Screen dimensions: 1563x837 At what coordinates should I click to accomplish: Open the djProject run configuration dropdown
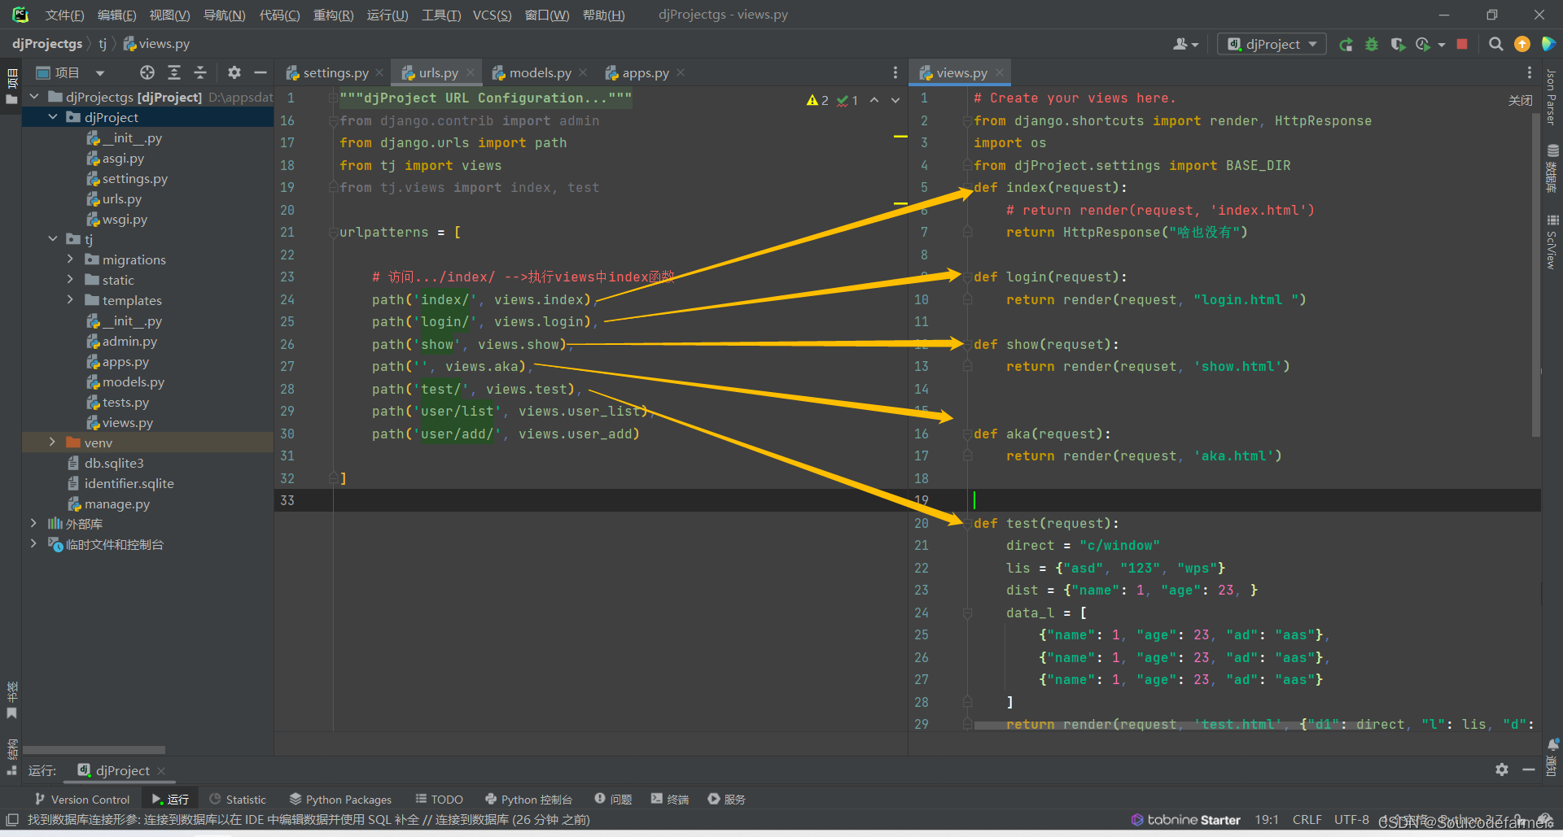[x=1272, y=44]
